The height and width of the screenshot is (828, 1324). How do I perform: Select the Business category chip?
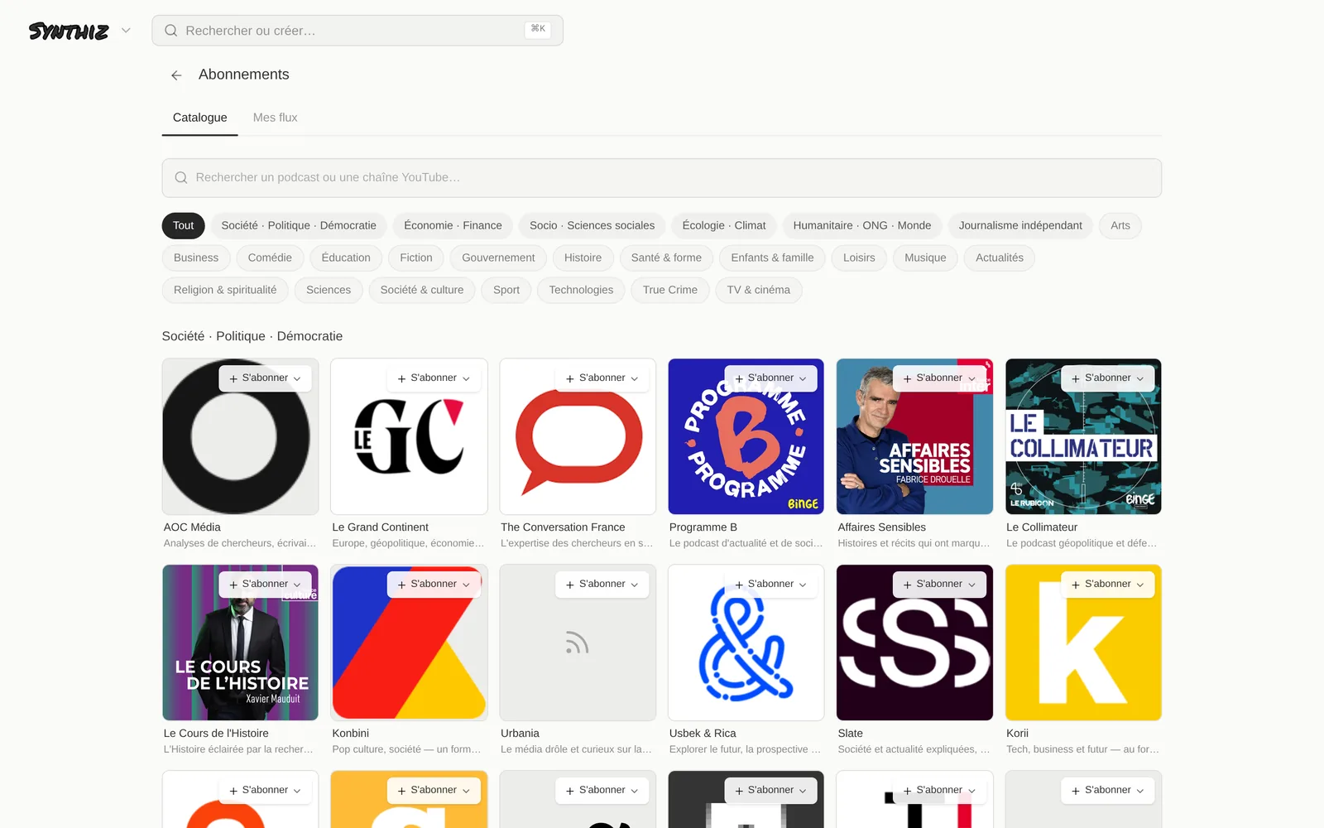pos(196,258)
